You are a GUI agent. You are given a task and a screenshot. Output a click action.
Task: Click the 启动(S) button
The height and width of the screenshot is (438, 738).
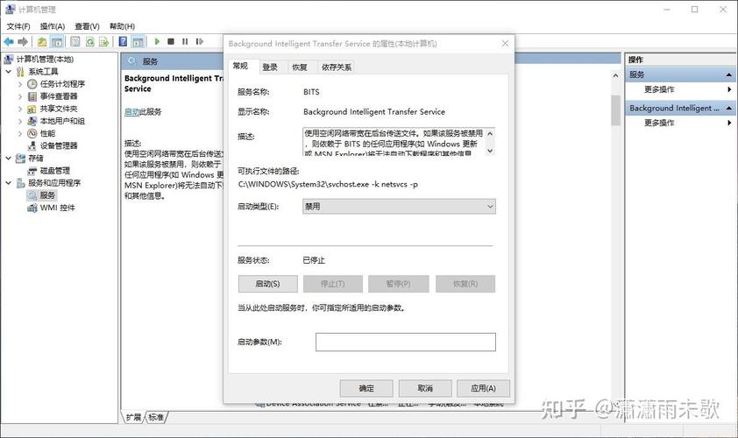268,284
